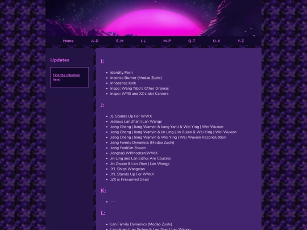Click the sunset banner image
The image size is (307, 230).
pos(153,18)
